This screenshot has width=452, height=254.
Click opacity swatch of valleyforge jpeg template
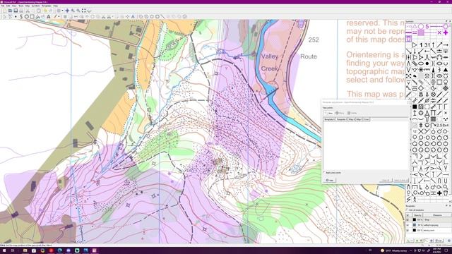tap(415, 225)
